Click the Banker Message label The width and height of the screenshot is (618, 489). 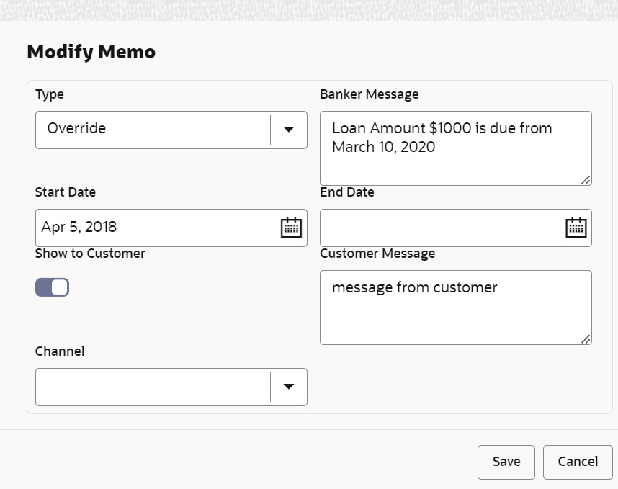pos(369,94)
